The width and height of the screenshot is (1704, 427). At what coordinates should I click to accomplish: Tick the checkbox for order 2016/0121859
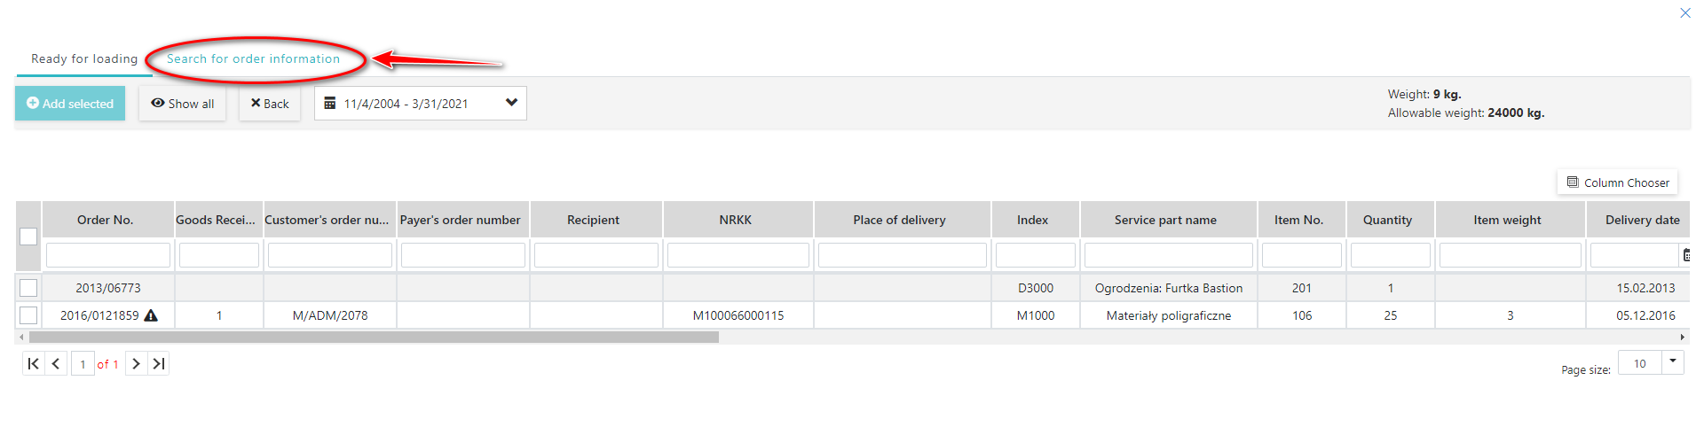tap(28, 315)
